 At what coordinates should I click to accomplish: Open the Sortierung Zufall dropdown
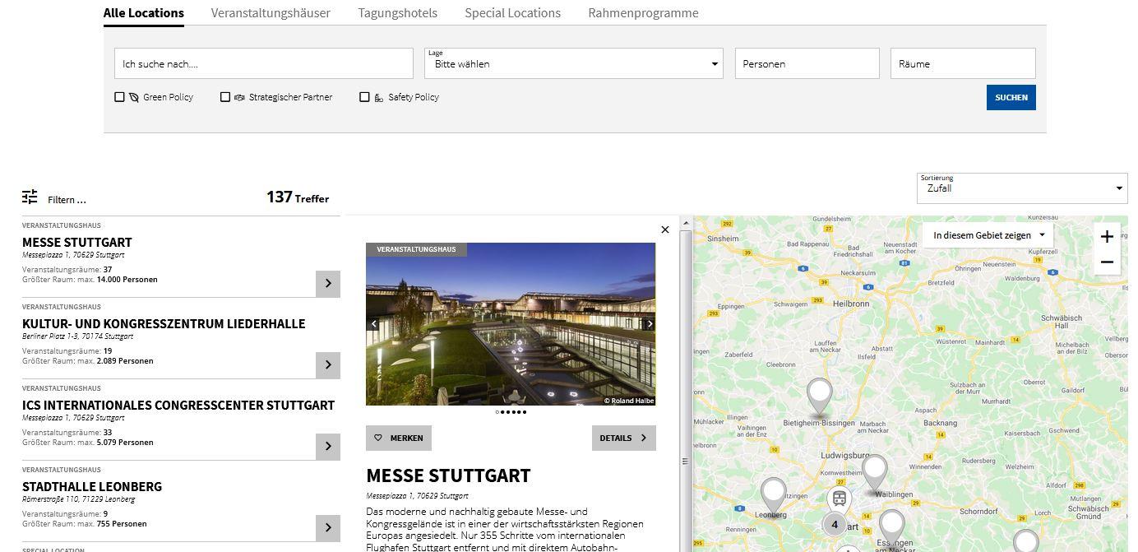pos(1022,188)
